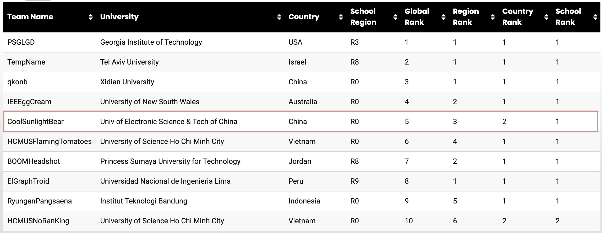
Task: Select Institut Teknologi Bandung cell
Action: (x=144, y=201)
